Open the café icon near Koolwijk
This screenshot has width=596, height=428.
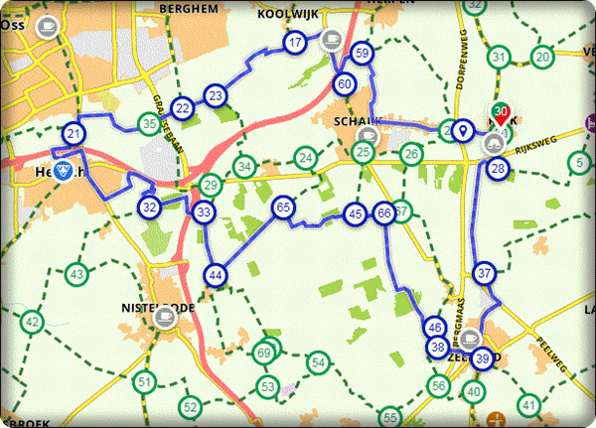point(329,38)
